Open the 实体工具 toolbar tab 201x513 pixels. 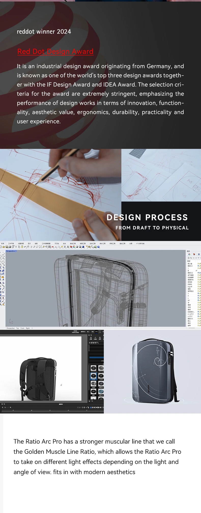(x=93, y=244)
